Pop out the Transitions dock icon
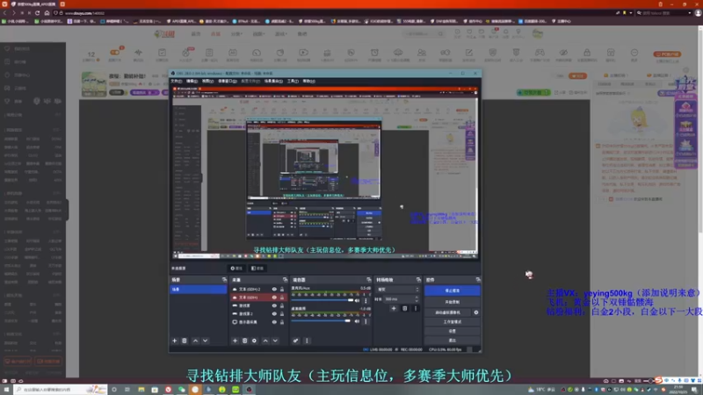 pyautogui.click(x=418, y=280)
